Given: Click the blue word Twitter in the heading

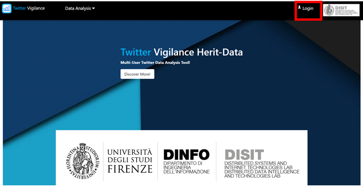Looking at the screenshot, I should click(x=135, y=53).
